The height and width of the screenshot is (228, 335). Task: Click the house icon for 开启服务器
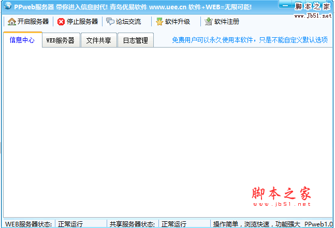pos(12,22)
